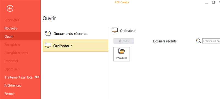Click the Ordinateur header text on right
220x99 pixels.
(x=128, y=31)
